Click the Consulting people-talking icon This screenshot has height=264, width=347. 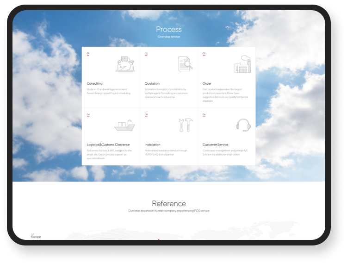click(x=125, y=64)
